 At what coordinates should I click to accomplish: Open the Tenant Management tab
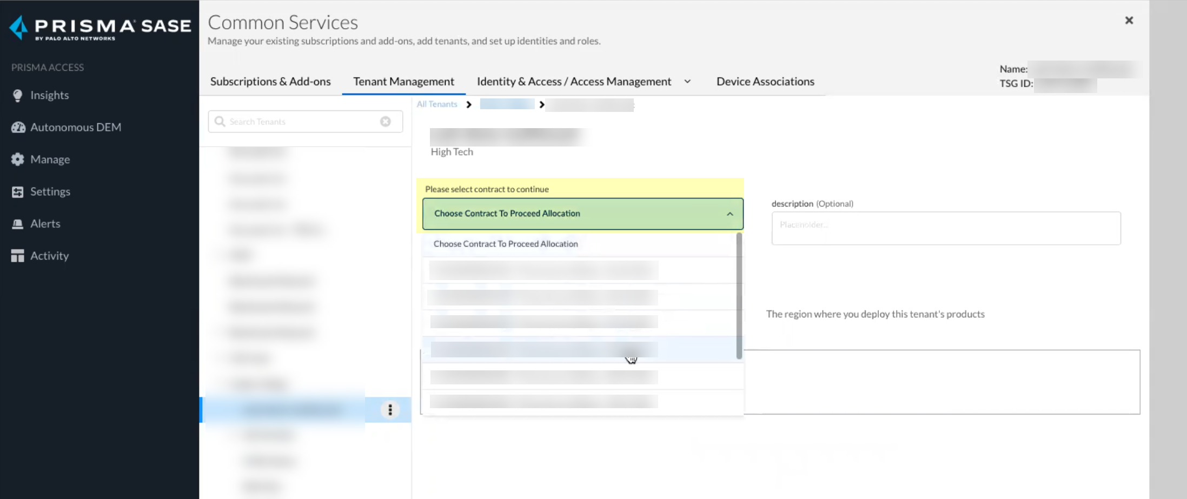click(403, 82)
